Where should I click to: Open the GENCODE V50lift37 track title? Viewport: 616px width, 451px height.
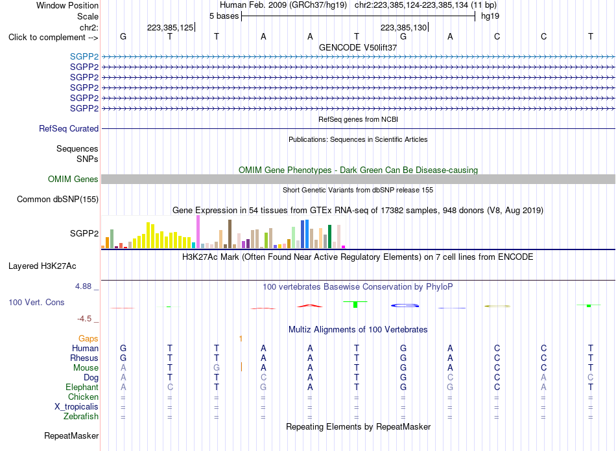point(358,47)
